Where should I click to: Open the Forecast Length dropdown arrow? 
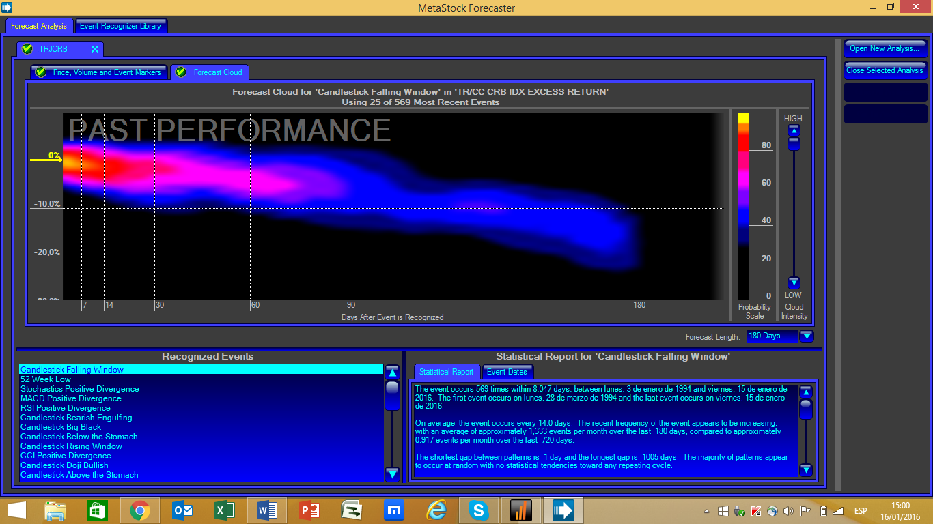coord(807,336)
